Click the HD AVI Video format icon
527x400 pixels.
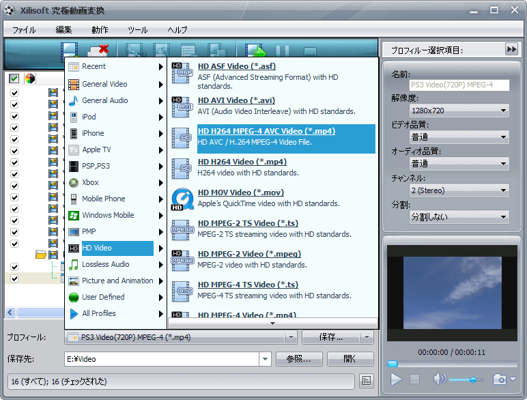[182, 107]
